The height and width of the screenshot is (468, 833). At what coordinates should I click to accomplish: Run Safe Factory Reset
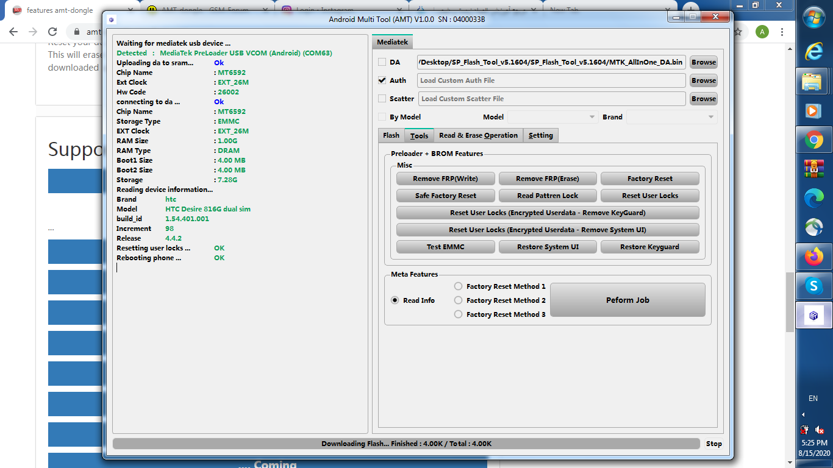[445, 196]
